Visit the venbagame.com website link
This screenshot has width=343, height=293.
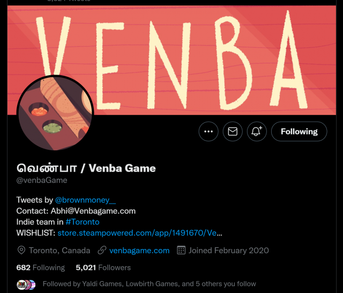click(139, 250)
